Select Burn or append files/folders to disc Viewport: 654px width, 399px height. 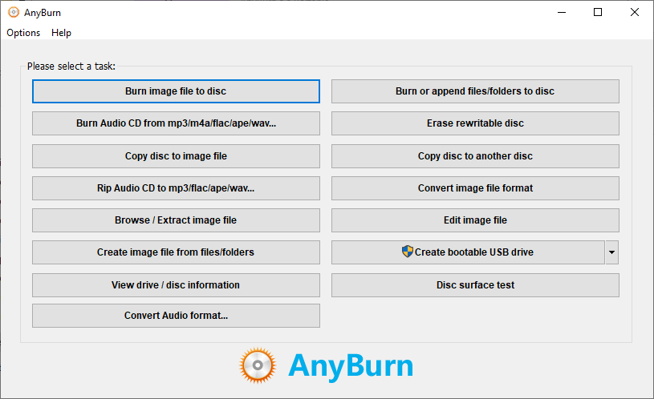point(475,91)
